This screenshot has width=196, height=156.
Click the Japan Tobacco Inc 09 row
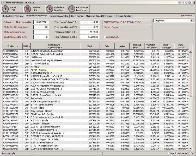coord(96,95)
